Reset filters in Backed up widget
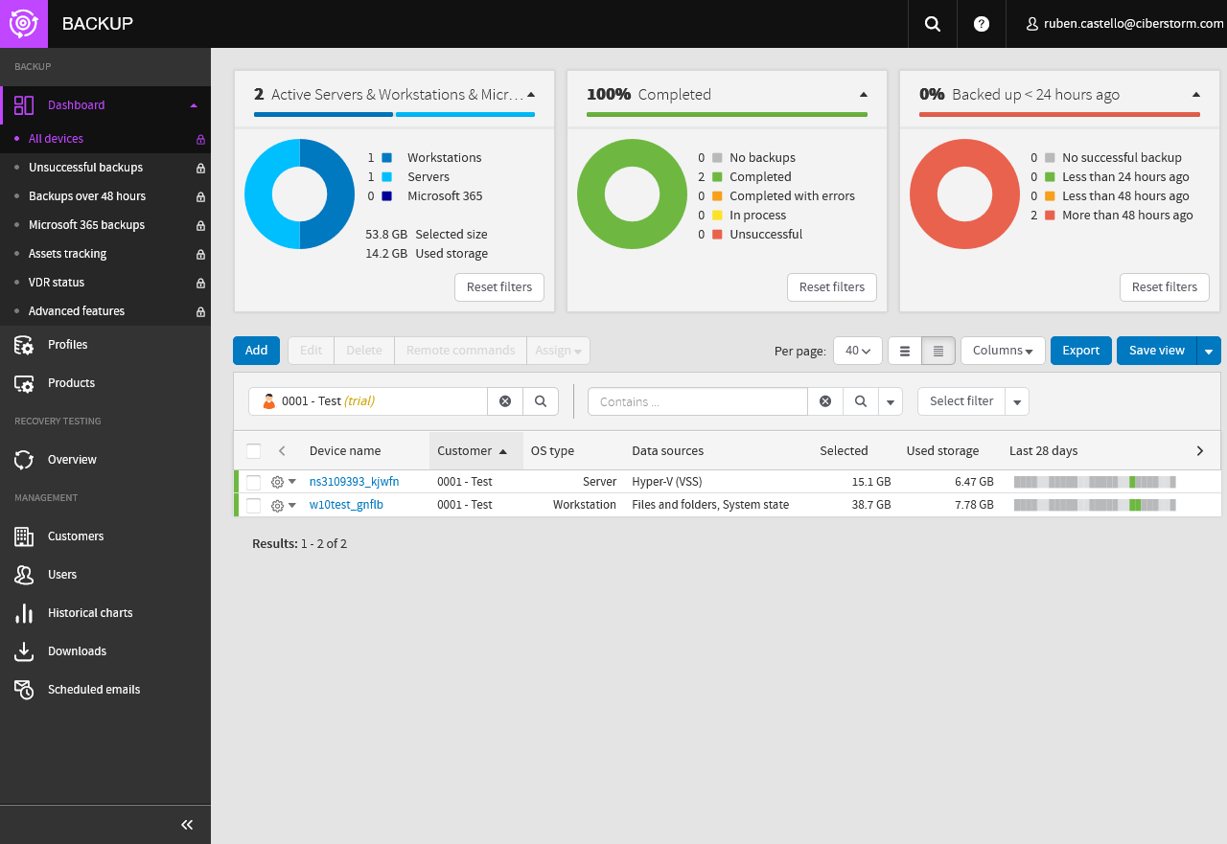The image size is (1227, 844). pyautogui.click(x=1165, y=287)
